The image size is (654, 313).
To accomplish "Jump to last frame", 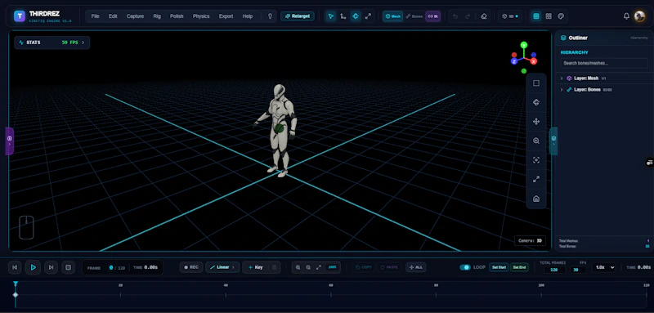I will click(51, 267).
